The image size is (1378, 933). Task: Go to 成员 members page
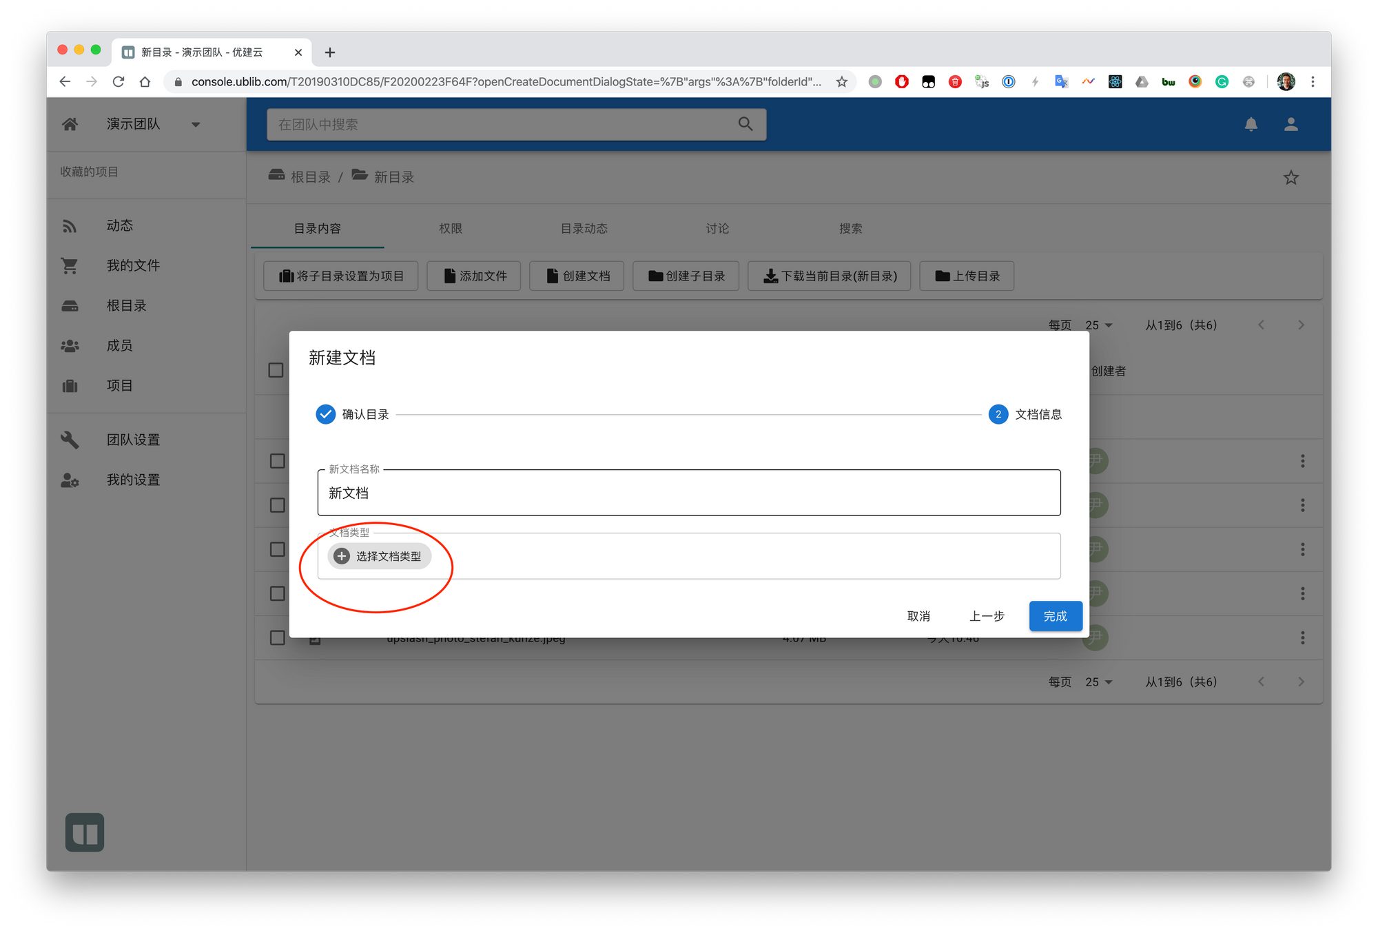[119, 345]
